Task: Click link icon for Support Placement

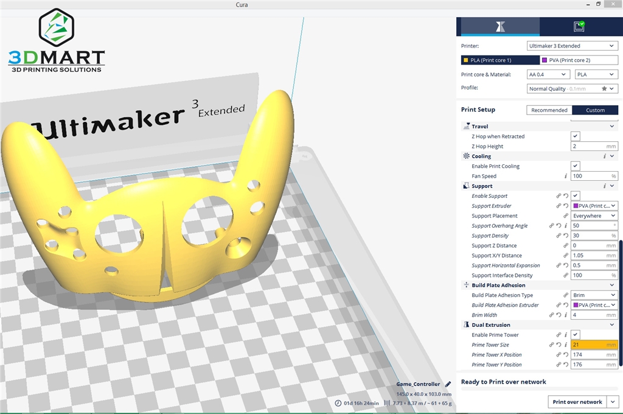Action: click(x=566, y=216)
